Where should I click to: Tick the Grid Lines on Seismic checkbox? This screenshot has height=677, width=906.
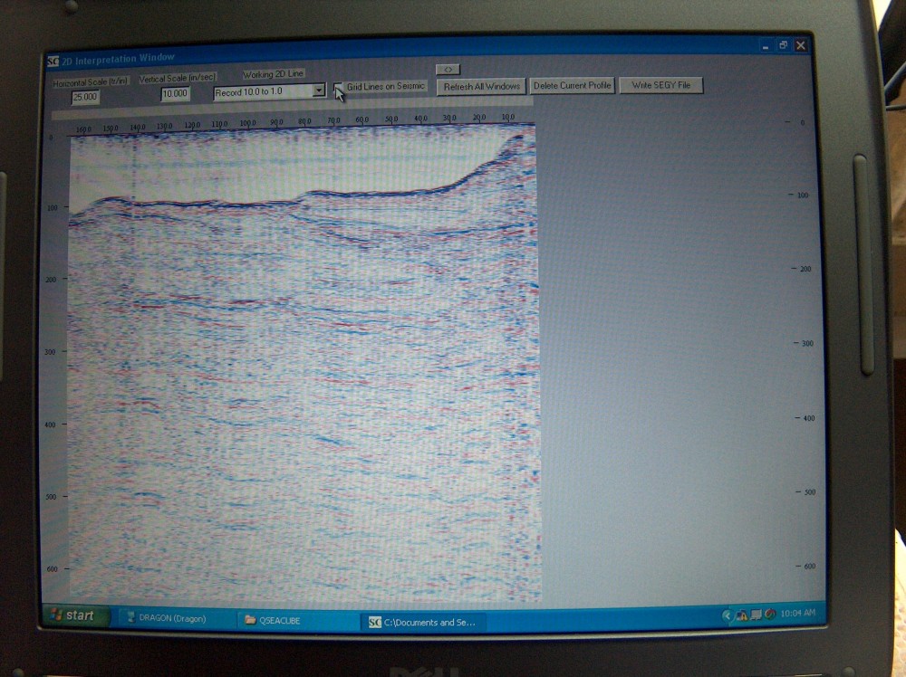click(x=338, y=87)
